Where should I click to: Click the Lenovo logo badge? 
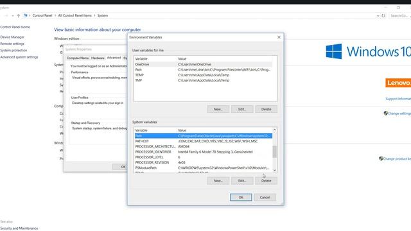click(398, 83)
